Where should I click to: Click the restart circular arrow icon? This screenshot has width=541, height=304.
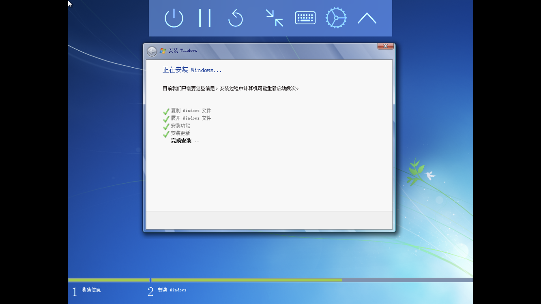click(236, 18)
